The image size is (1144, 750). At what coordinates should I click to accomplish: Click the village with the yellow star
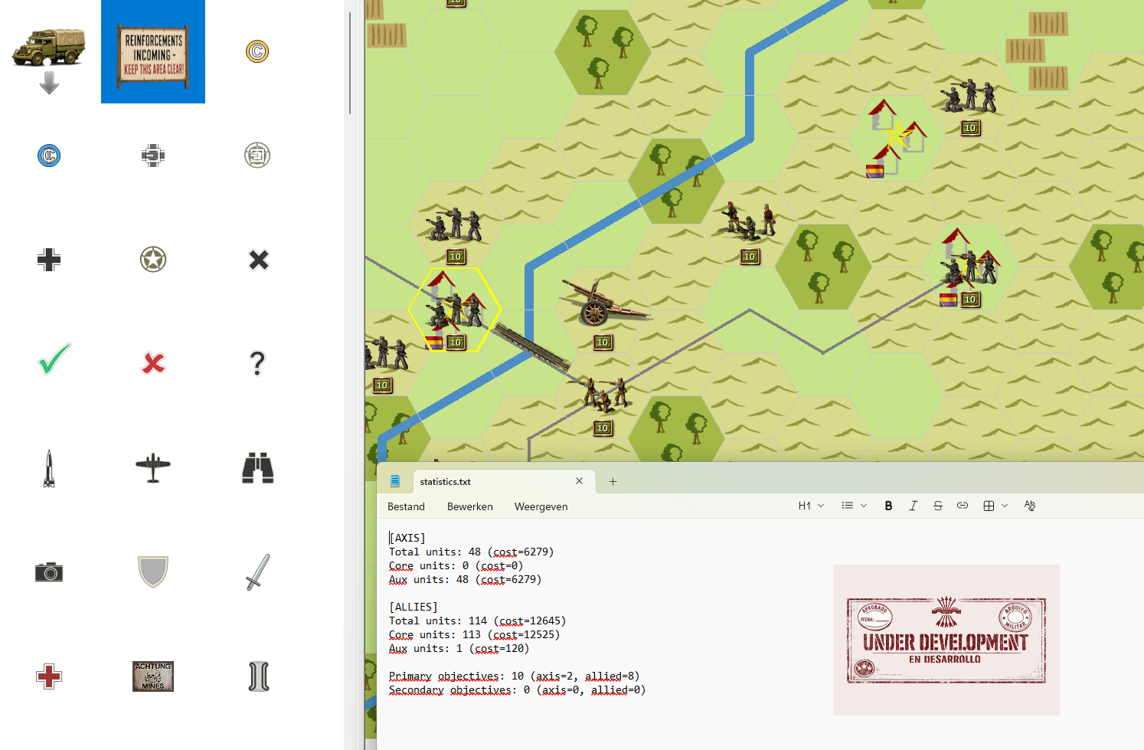896,138
